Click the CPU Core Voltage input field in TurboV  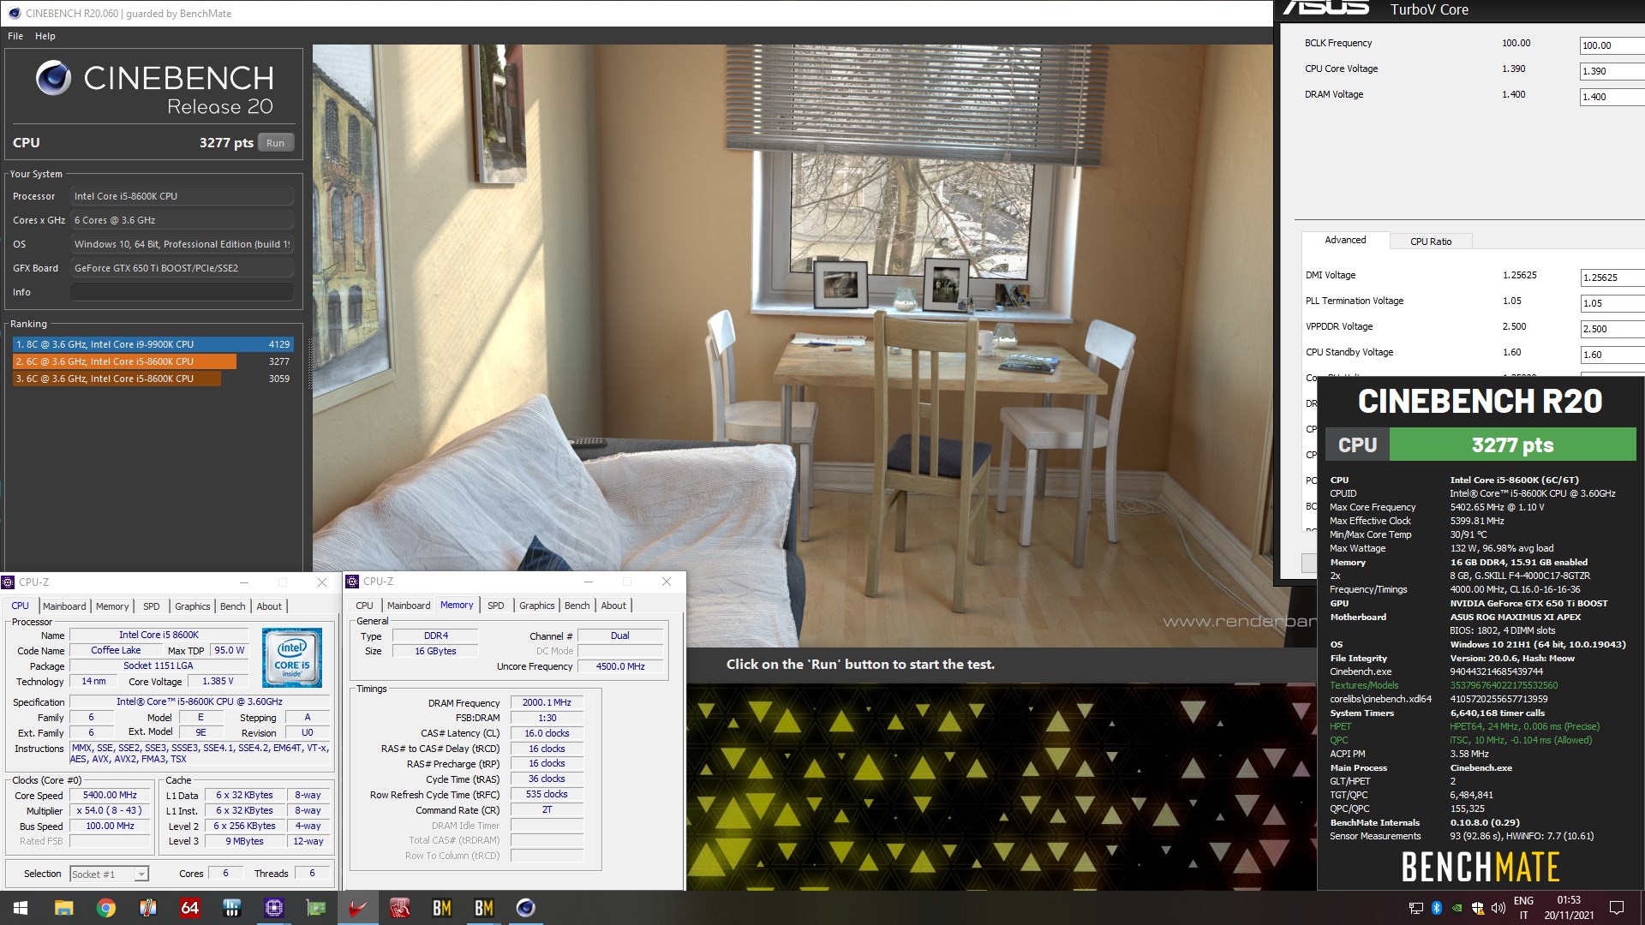pos(1612,71)
